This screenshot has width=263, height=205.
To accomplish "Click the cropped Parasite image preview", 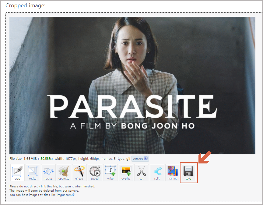I will tap(132, 86).
